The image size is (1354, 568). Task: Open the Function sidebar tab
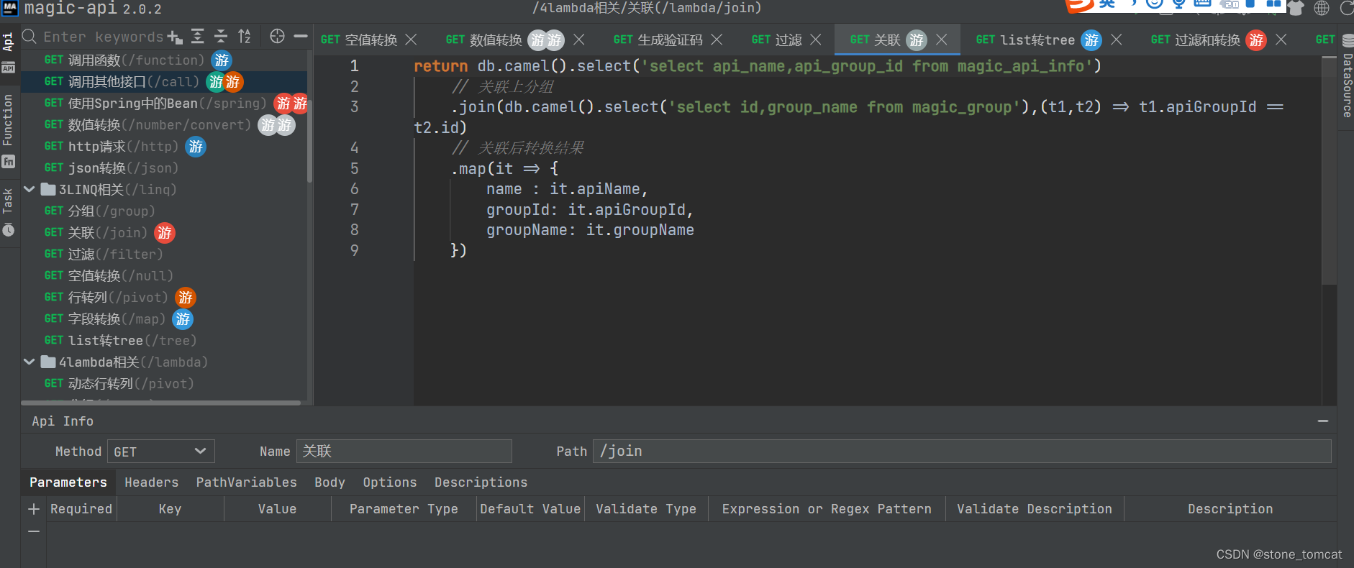[x=9, y=130]
